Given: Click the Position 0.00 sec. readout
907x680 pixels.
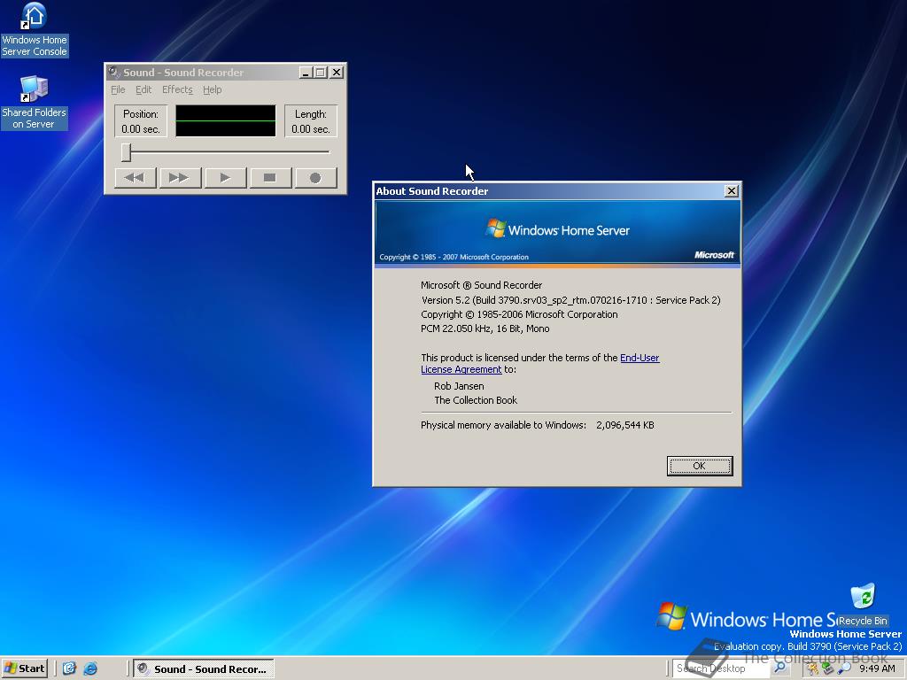Looking at the screenshot, I should click(x=141, y=120).
